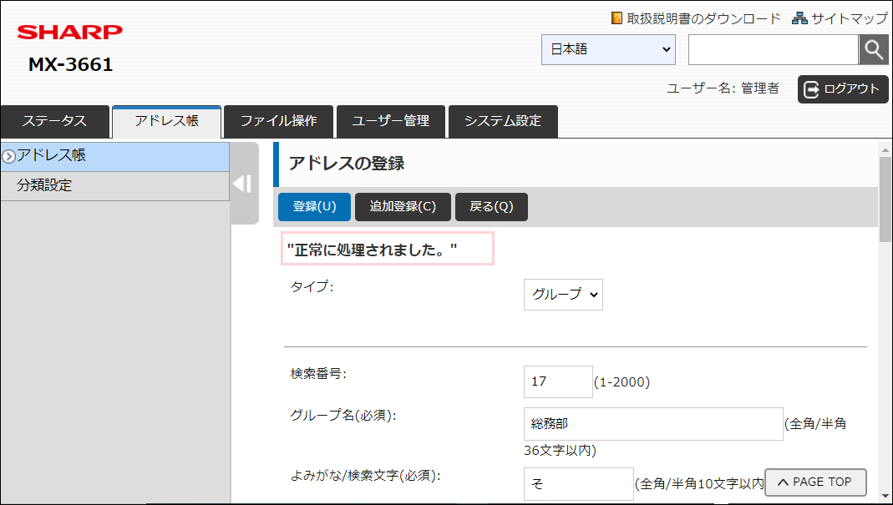893x505 pixels.
Task: Switch to the ステータス tab
Action: [x=54, y=121]
